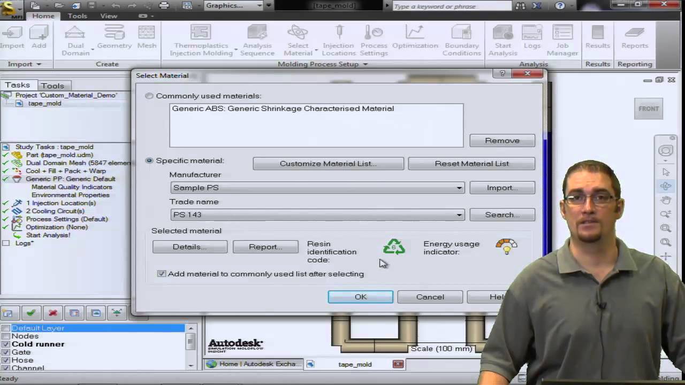Open the Trade name dropdown showing PS 143
Image resolution: width=685 pixels, height=385 pixels.
click(317, 214)
